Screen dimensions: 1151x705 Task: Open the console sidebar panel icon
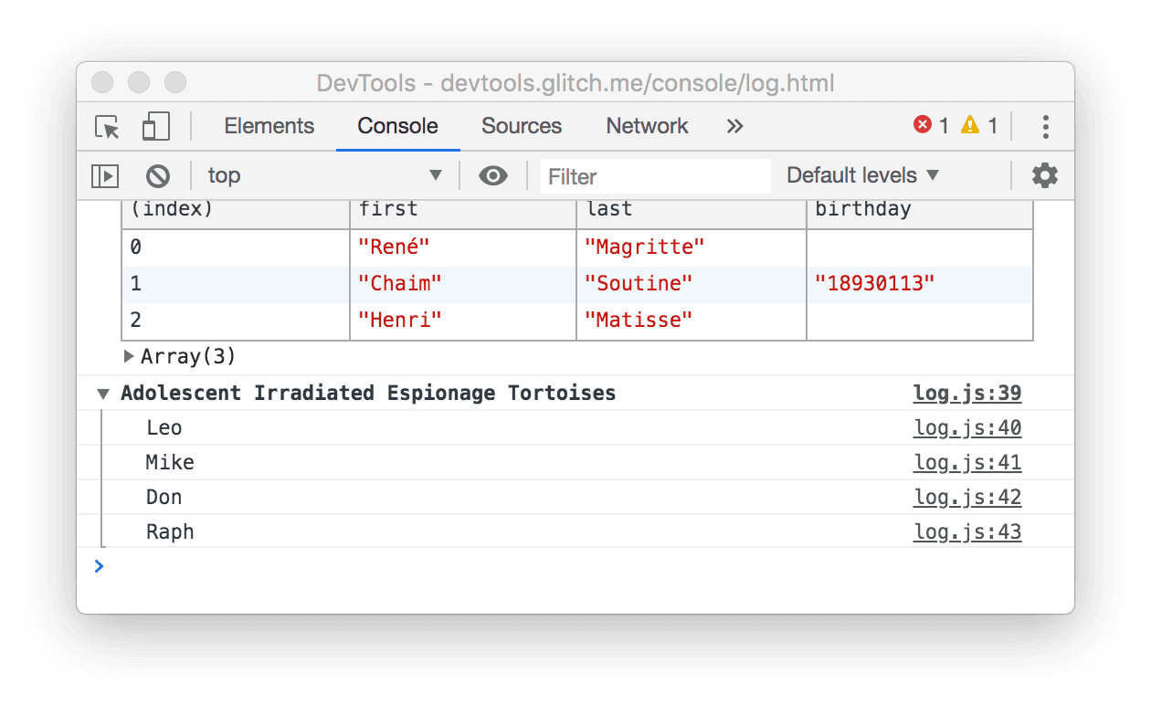[x=104, y=175]
